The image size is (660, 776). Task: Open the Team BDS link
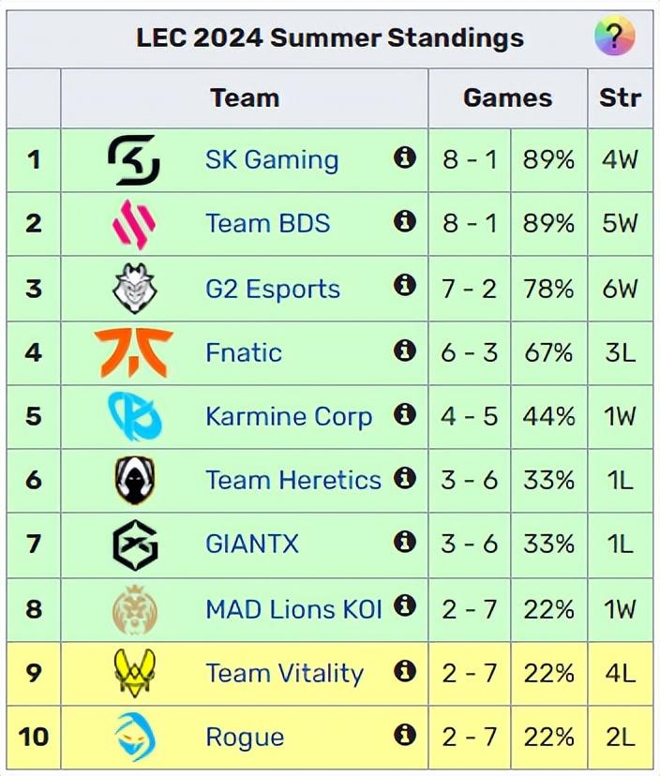267,224
